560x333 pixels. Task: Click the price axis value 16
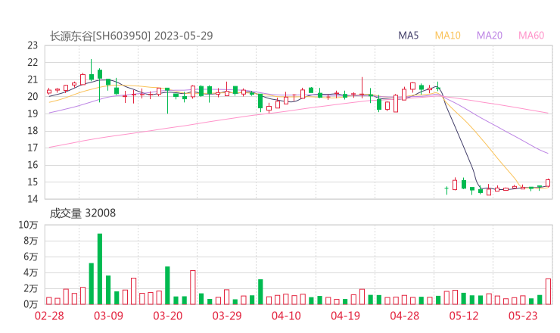point(33,165)
